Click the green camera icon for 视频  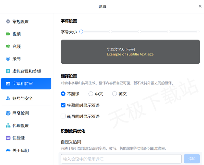click(x=8, y=34)
